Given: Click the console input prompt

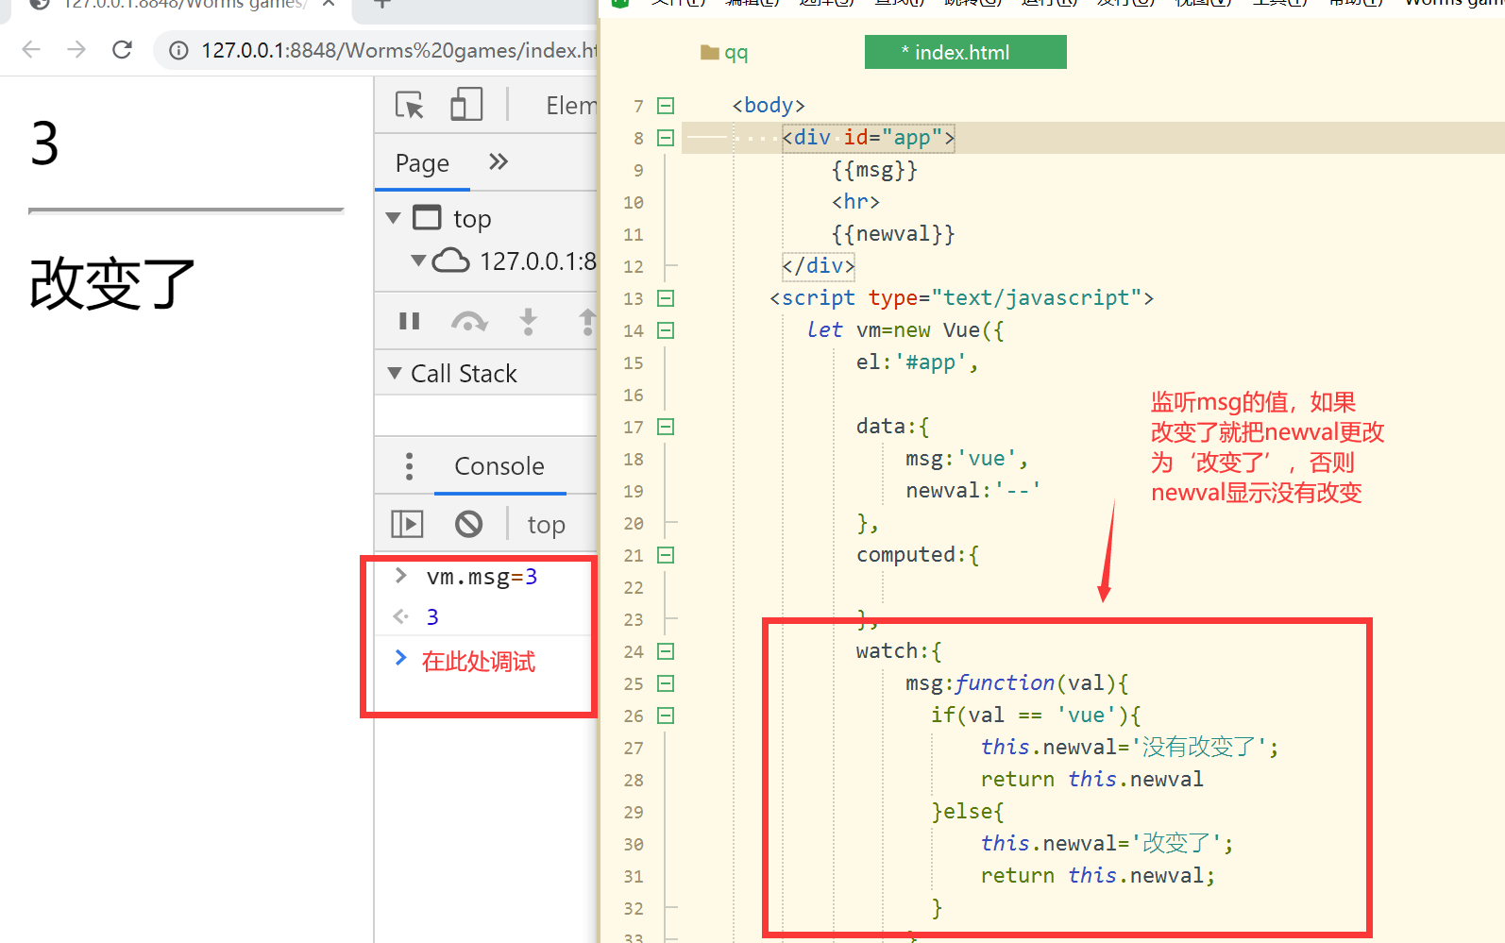Looking at the screenshot, I should point(479,662).
